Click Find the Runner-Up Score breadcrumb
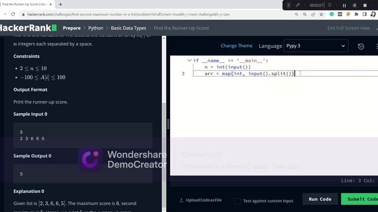 [x=181, y=28]
